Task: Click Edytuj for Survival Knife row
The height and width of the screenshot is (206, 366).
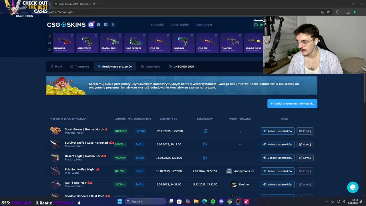Action: [x=305, y=144]
